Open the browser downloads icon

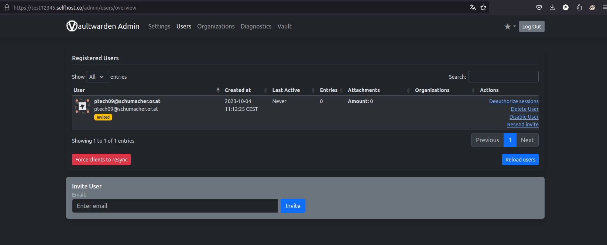pyautogui.click(x=552, y=7)
